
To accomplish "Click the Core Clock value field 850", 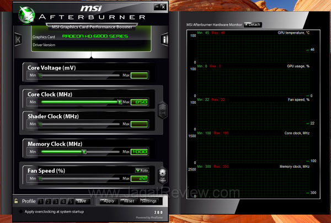I will [x=140, y=102].
